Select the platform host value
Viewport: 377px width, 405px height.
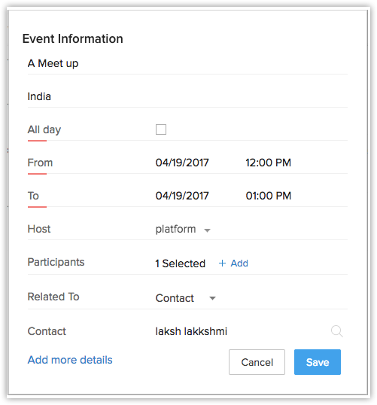(x=175, y=229)
